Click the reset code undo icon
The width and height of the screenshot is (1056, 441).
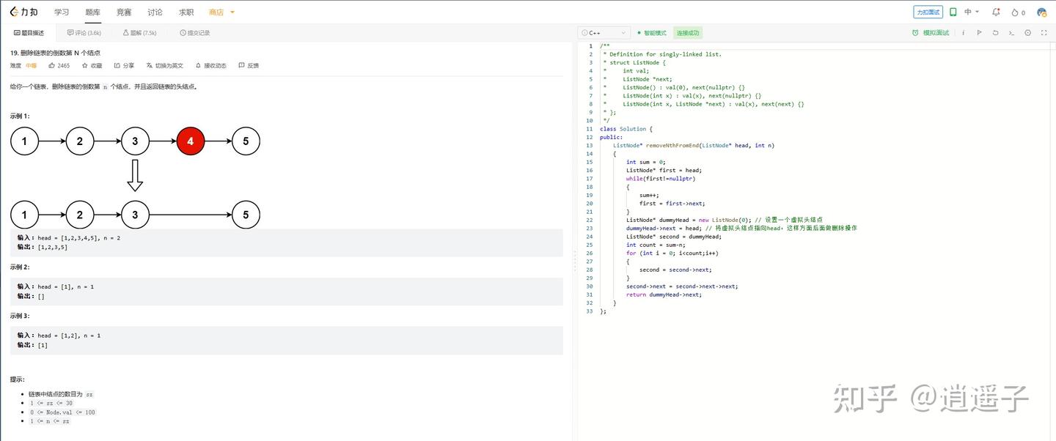(x=995, y=33)
